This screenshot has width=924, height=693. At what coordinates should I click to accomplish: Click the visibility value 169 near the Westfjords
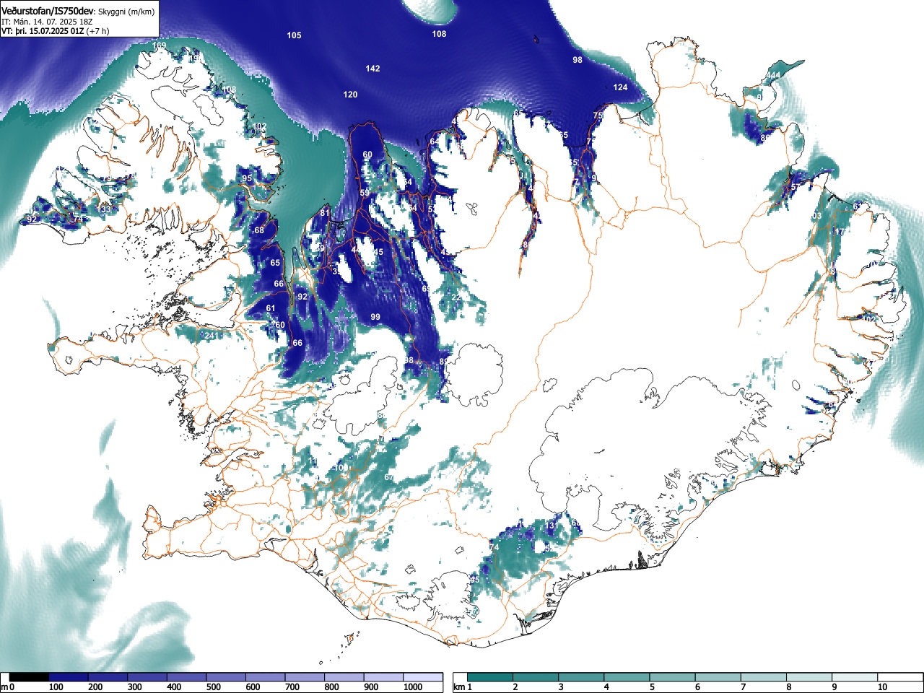[159, 45]
